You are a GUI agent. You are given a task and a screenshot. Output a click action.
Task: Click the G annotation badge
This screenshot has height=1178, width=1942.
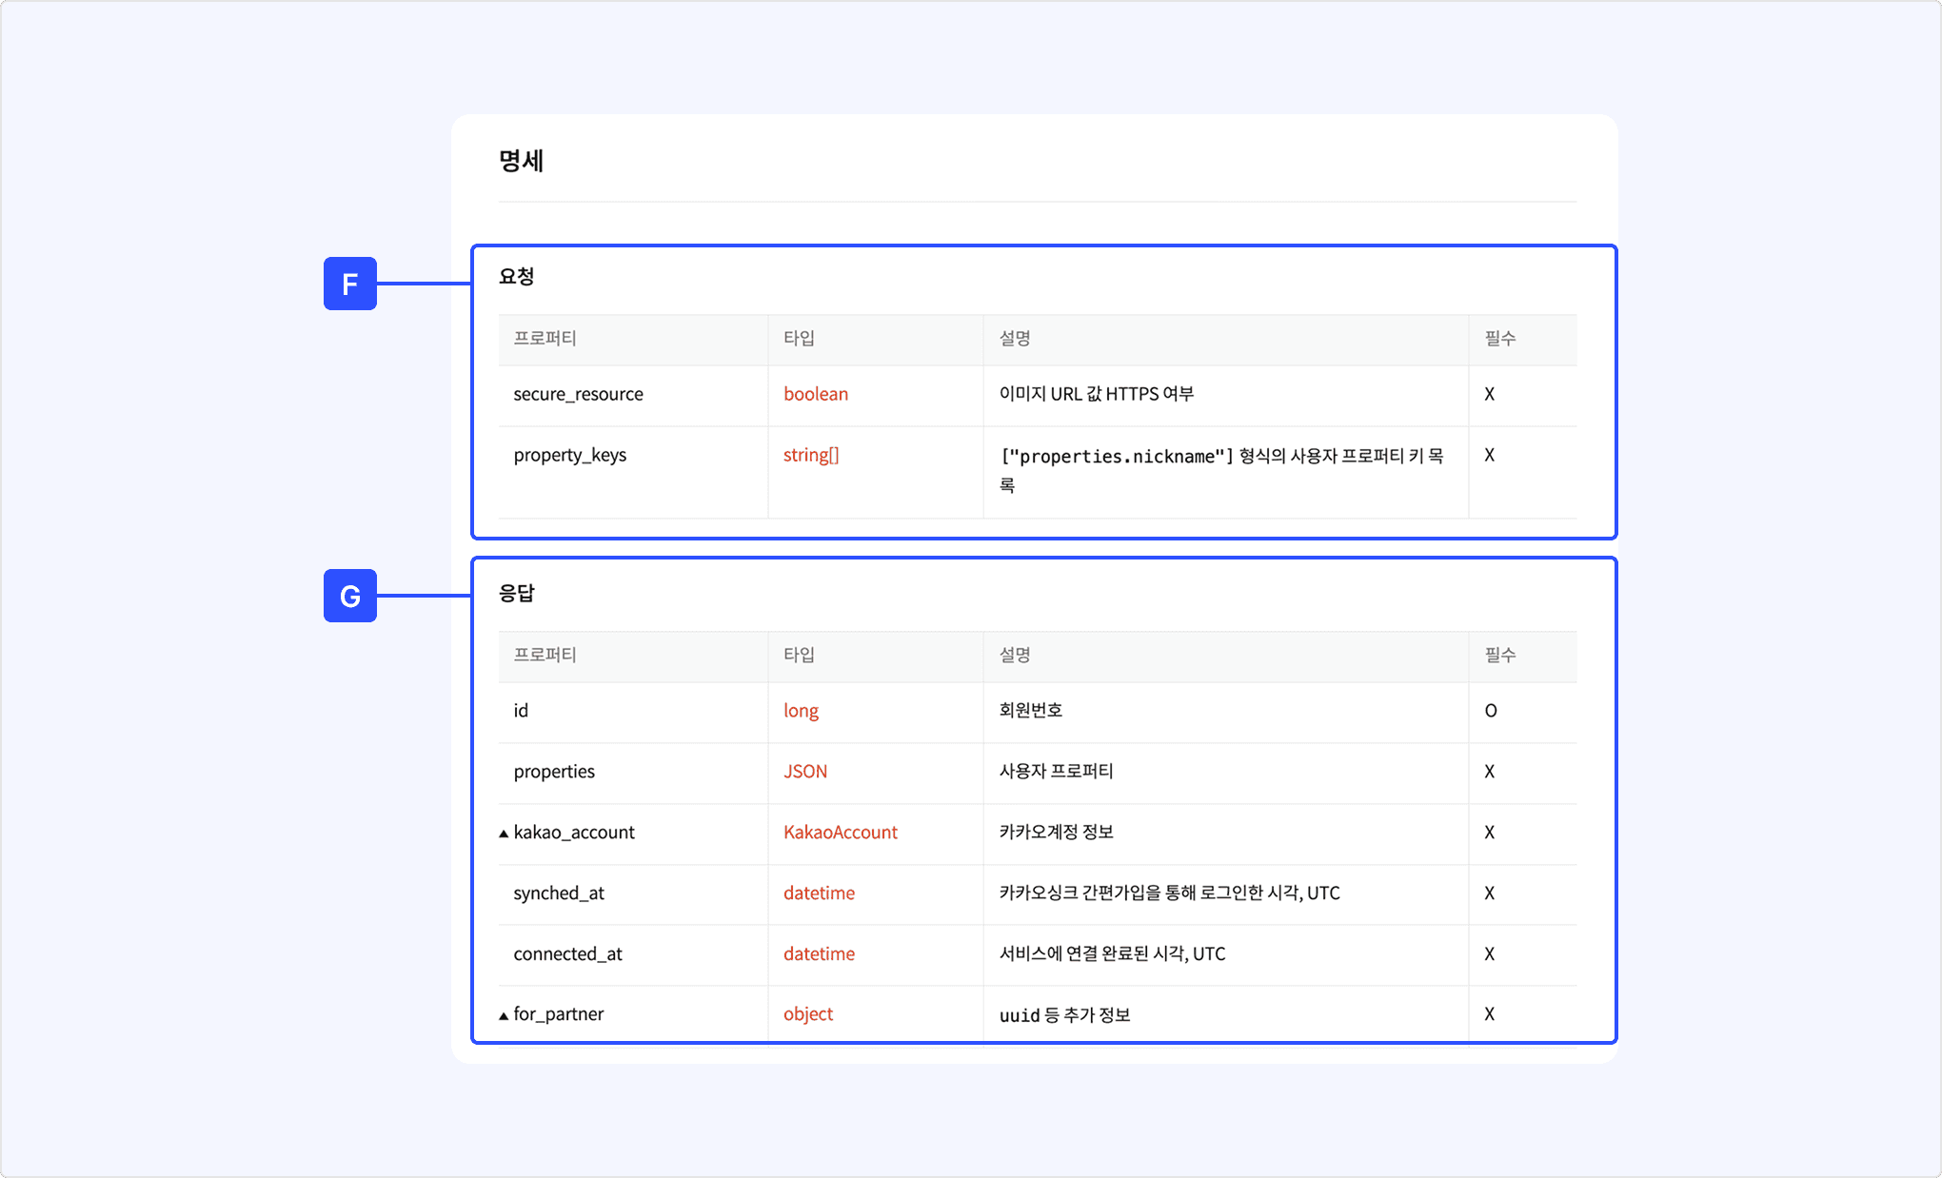(x=349, y=596)
